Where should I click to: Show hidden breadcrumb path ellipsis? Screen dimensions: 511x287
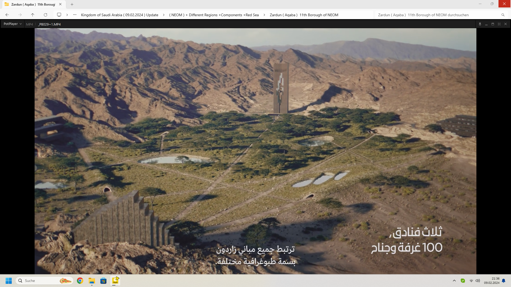point(75,15)
